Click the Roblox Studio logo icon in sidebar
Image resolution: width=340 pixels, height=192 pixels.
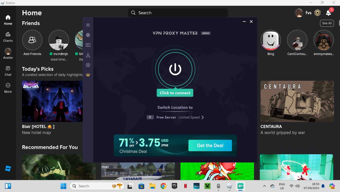8,168
